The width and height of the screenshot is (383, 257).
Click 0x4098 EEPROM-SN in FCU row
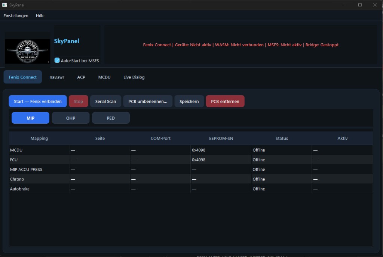(x=199, y=160)
